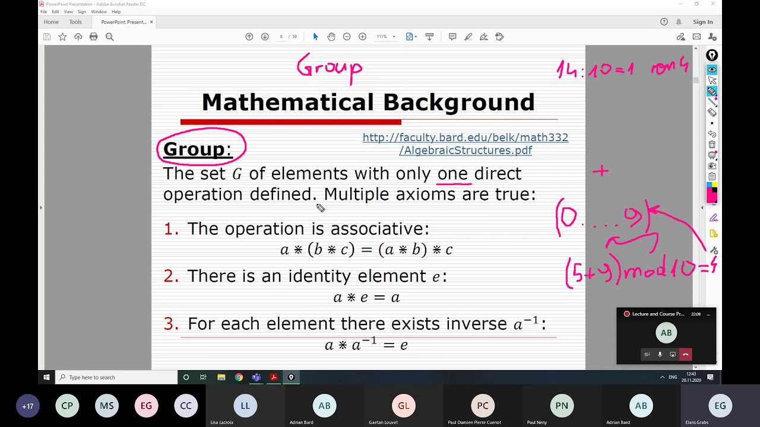Upload file to cloud icon
Viewport: 760px width, 427px height.
[78, 37]
